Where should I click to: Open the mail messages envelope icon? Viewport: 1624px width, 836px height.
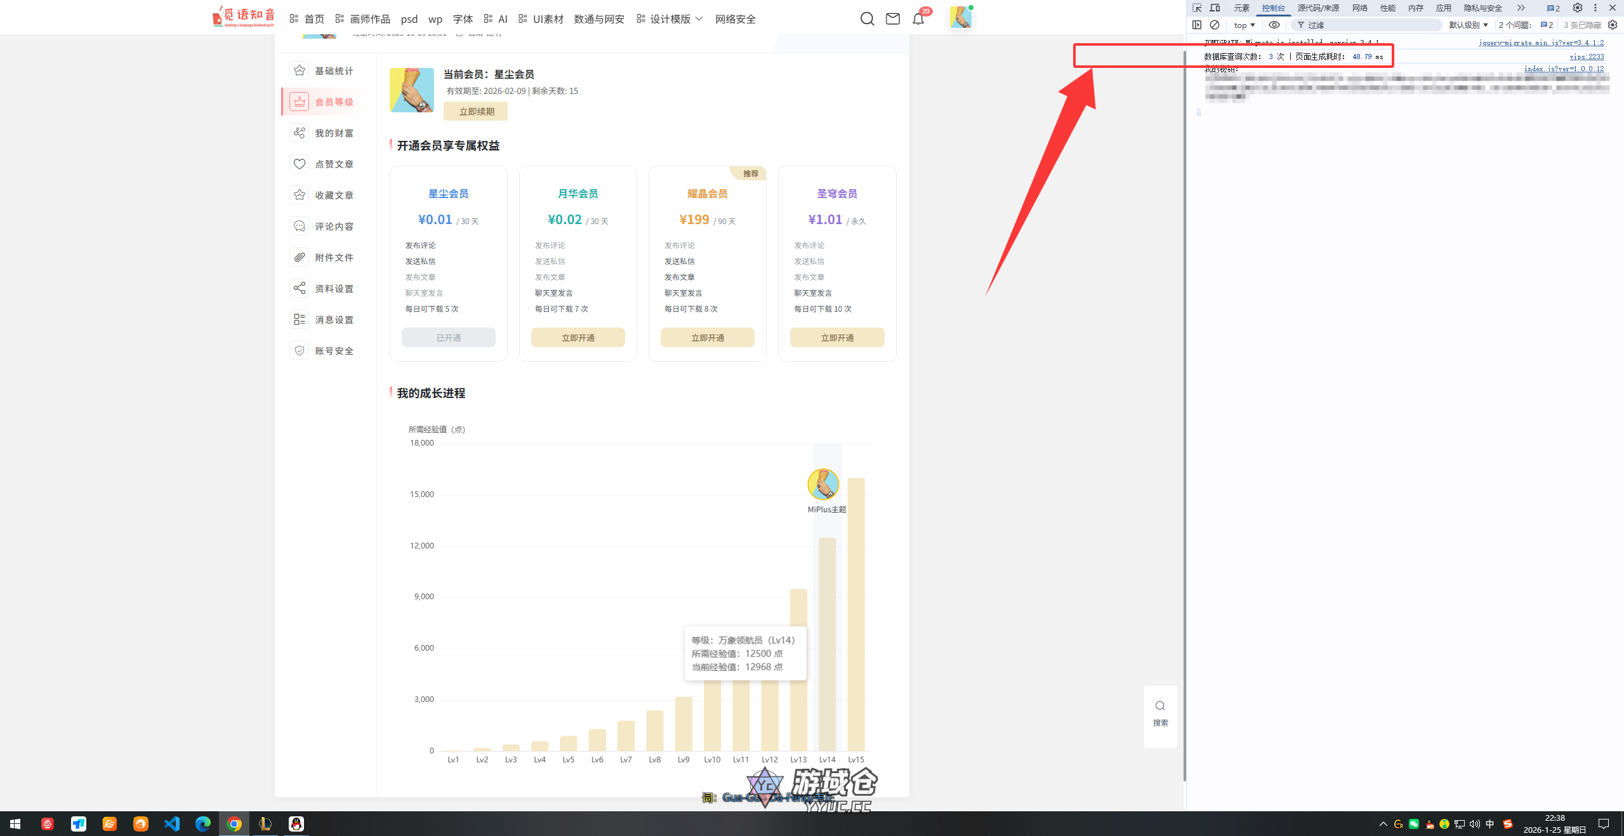pyautogui.click(x=892, y=19)
